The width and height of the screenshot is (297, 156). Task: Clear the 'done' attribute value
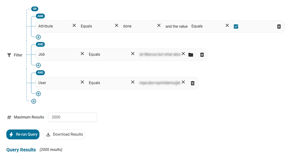pos(159,25)
